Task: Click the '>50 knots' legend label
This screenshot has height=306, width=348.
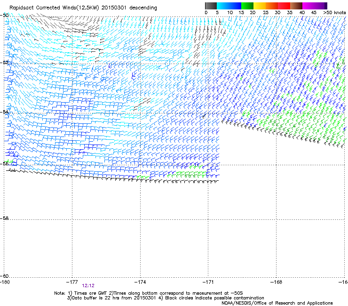Action: coord(334,13)
